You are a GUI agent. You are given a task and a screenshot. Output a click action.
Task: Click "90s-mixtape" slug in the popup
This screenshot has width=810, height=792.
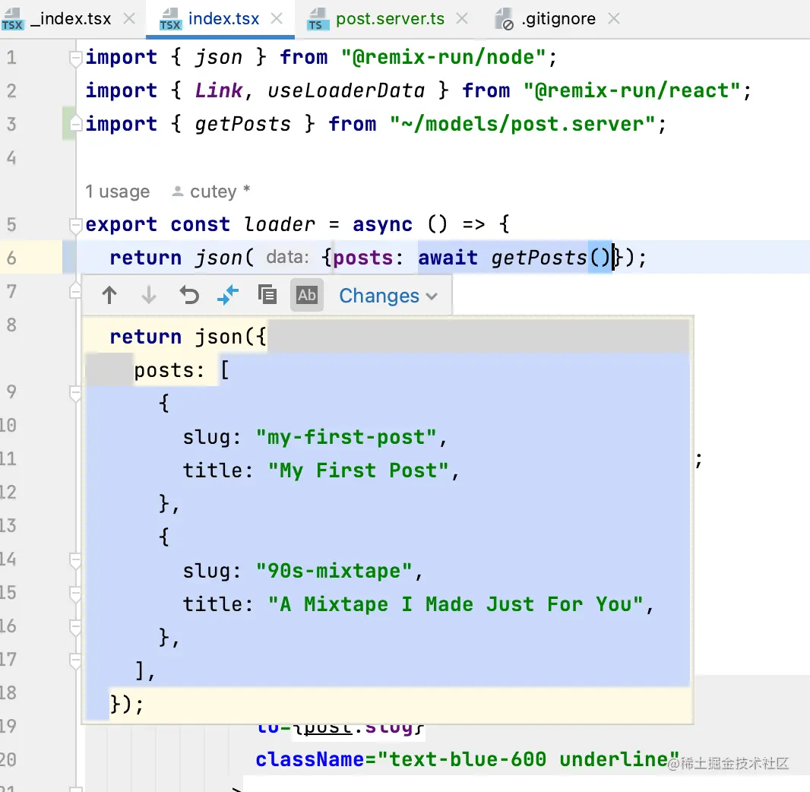(x=334, y=571)
